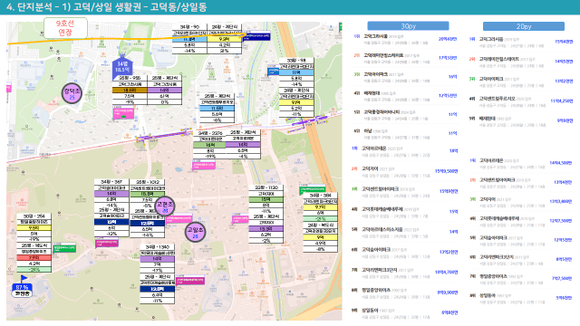
Task: Open 1위 고덕아르테온 in the 20py lower list
Action: click(x=521, y=164)
